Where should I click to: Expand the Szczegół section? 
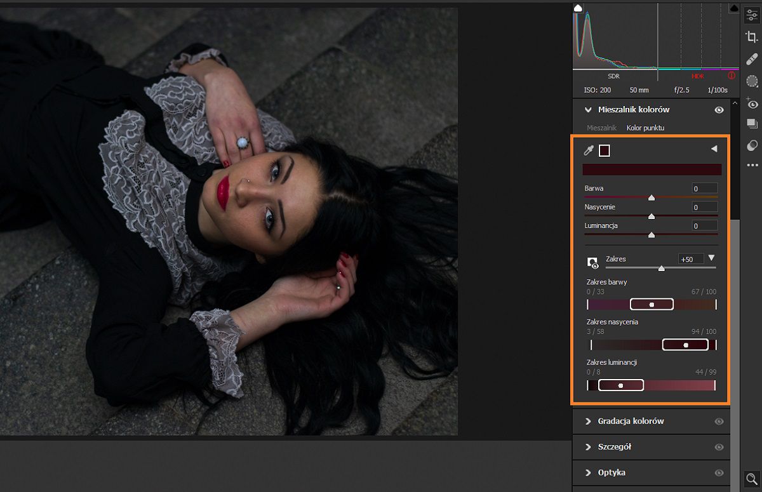pyautogui.click(x=588, y=447)
